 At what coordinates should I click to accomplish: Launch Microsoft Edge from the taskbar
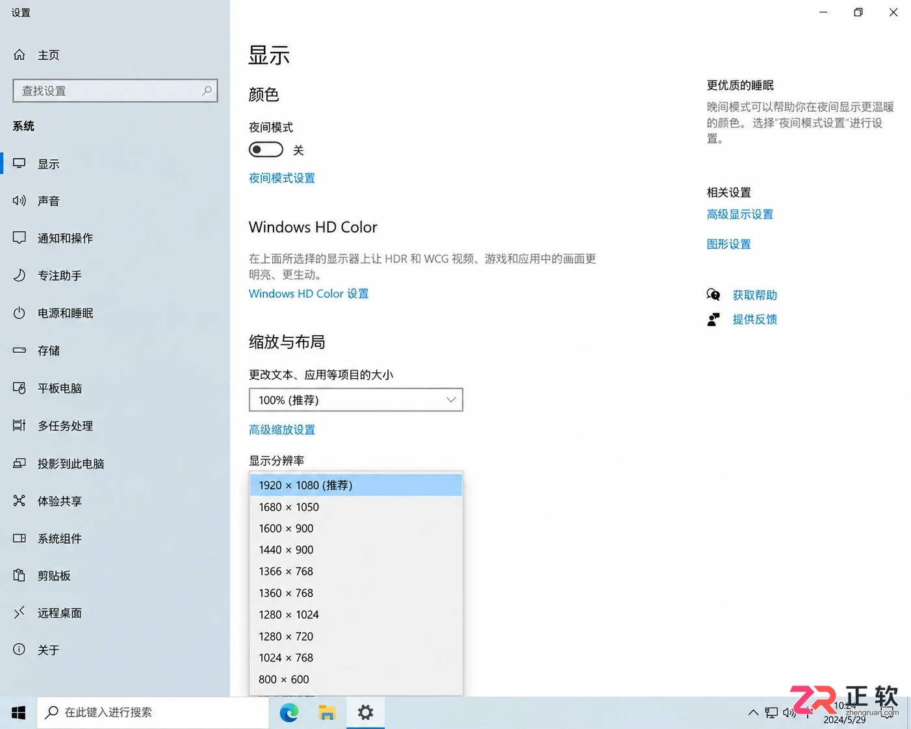(x=289, y=713)
